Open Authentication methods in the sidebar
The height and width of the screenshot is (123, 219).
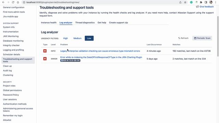pos(15,104)
